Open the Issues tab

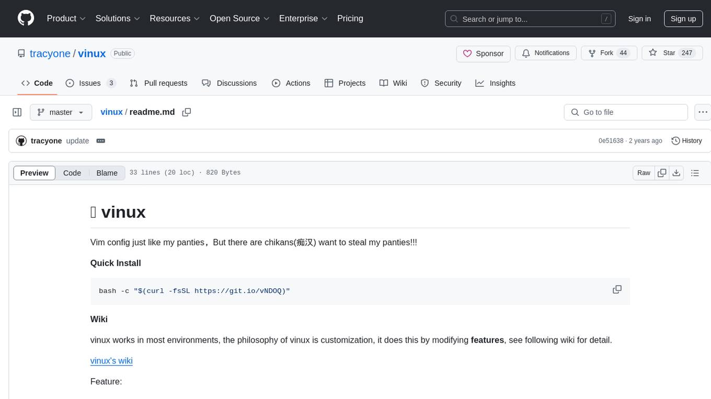[x=90, y=83]
